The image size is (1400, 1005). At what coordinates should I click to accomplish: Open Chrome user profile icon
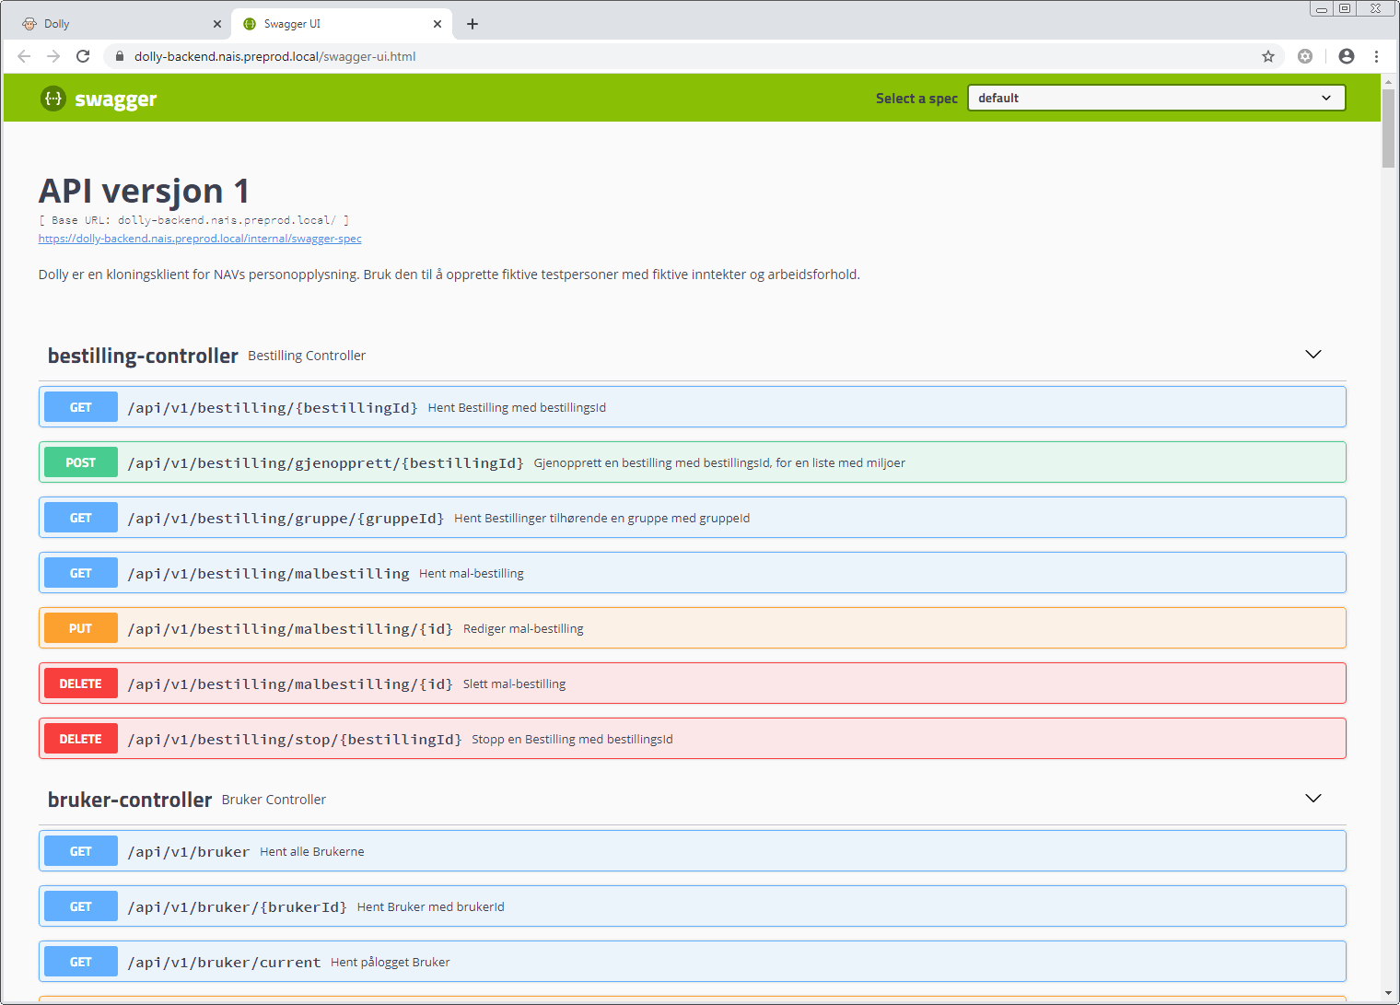point(1347,56)
